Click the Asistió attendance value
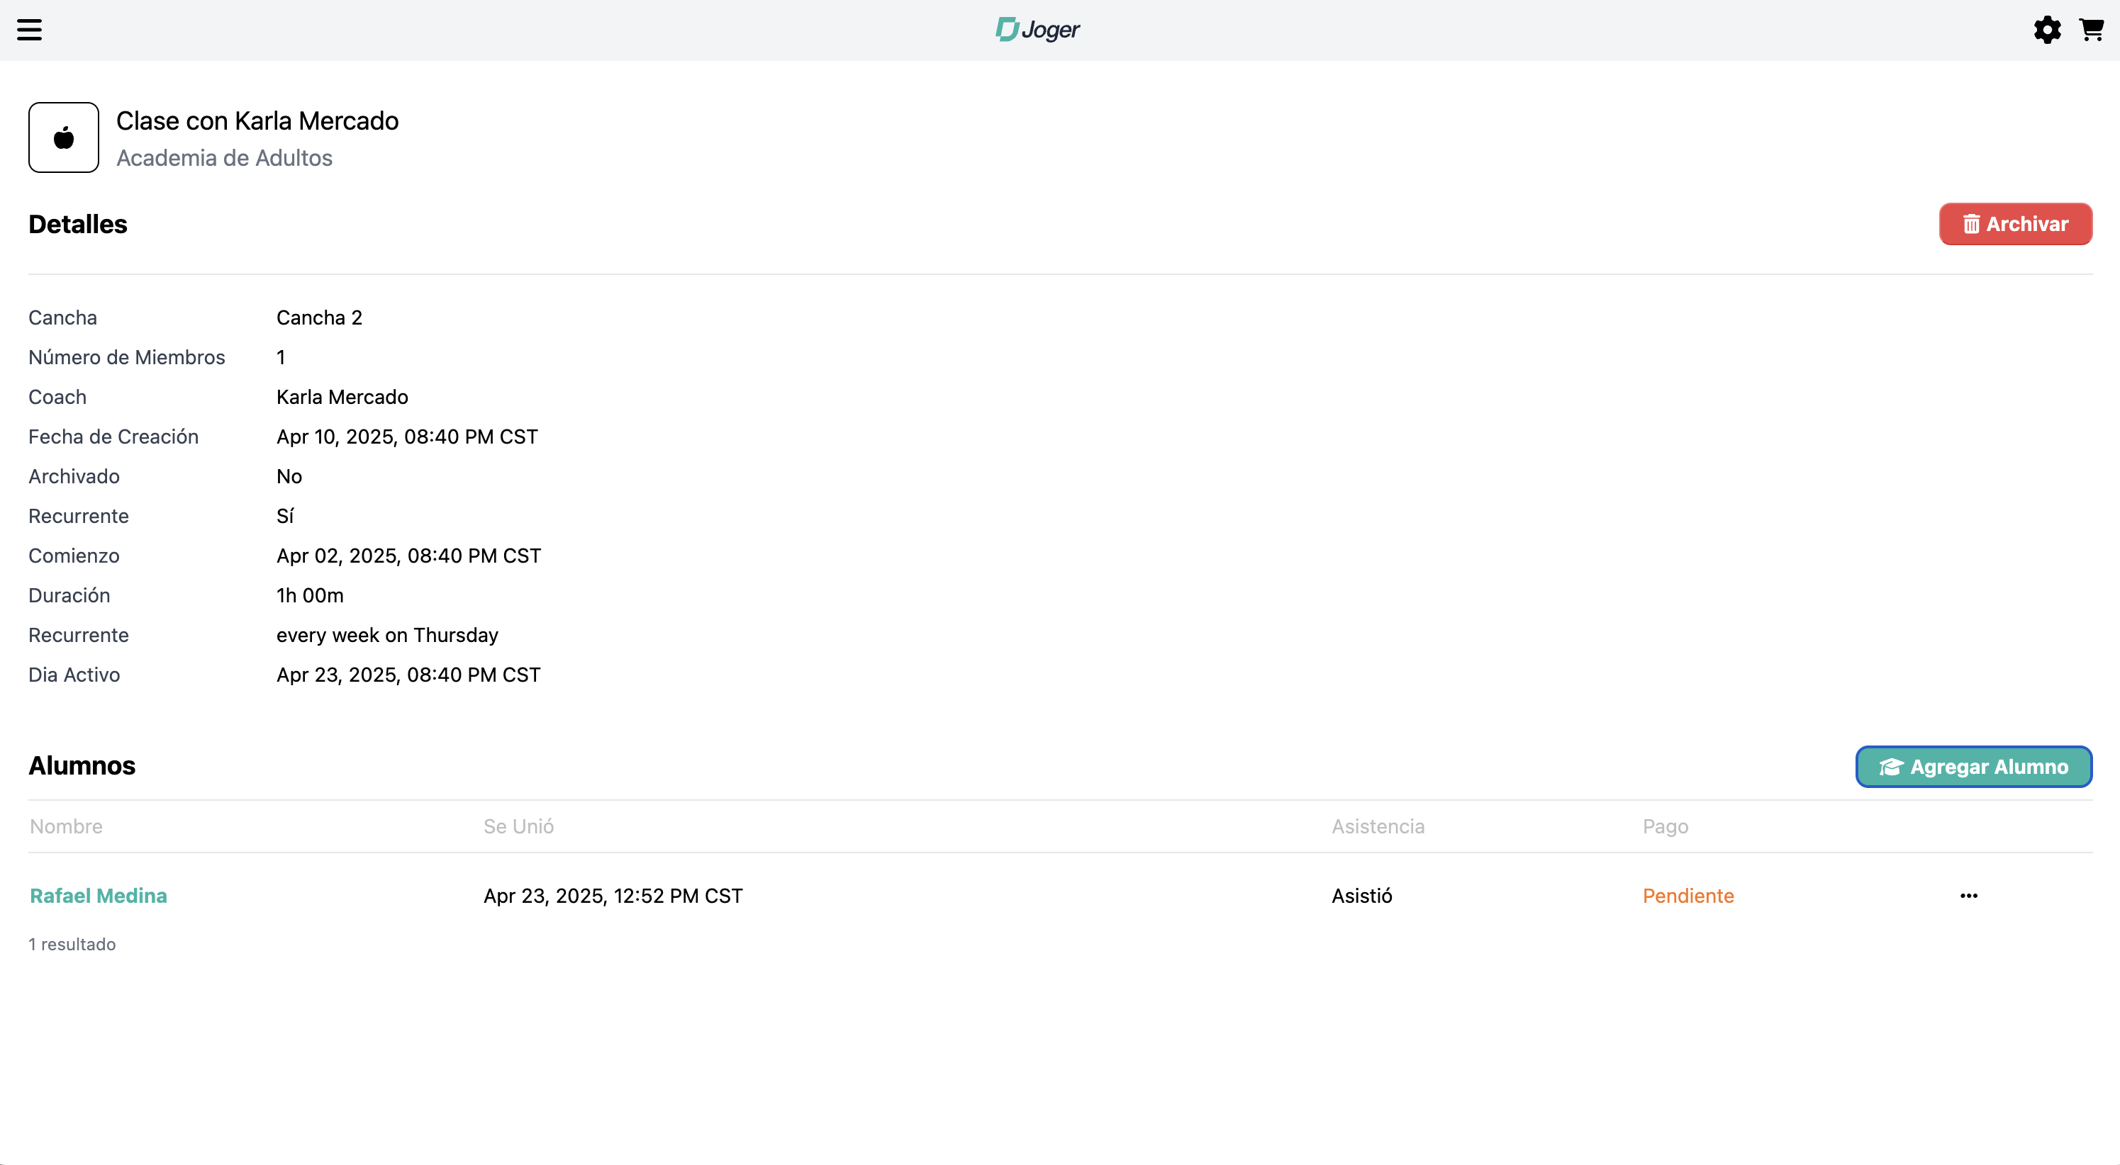Screen dimensions: 2120x1165 [1362, 896]
